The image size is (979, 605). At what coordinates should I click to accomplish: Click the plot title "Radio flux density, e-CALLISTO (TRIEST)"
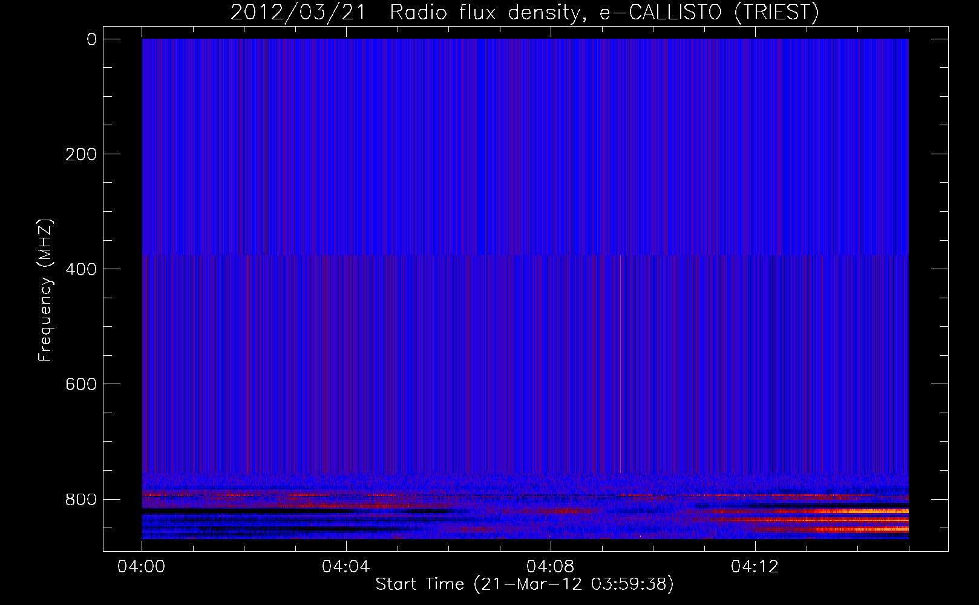point(604,12)
